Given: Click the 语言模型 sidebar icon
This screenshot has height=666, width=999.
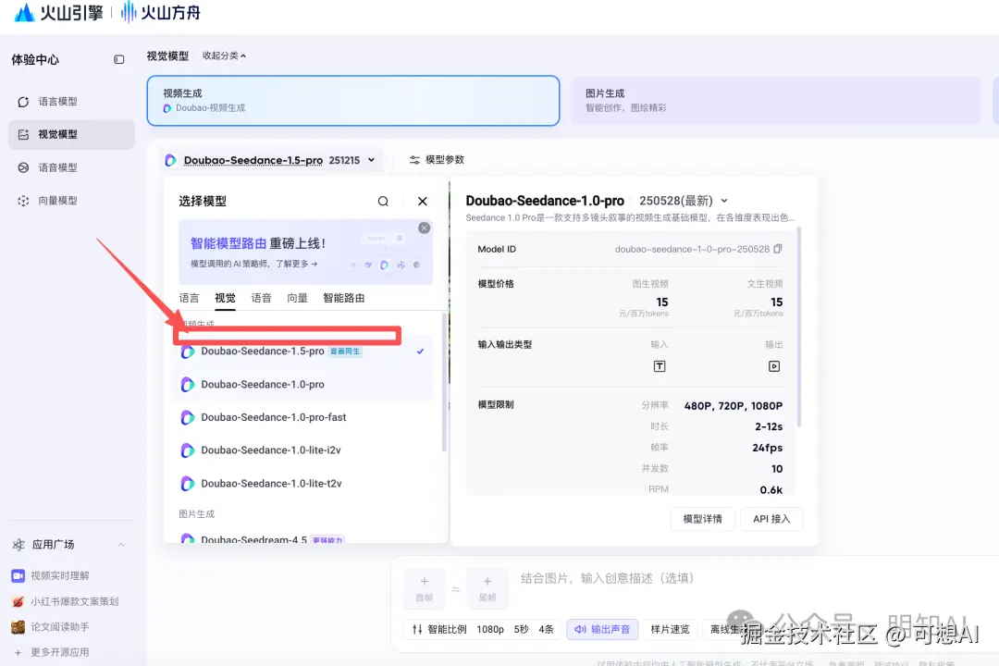Looking at the screenshot, I should pyautogui.click(x=23, y=102).
